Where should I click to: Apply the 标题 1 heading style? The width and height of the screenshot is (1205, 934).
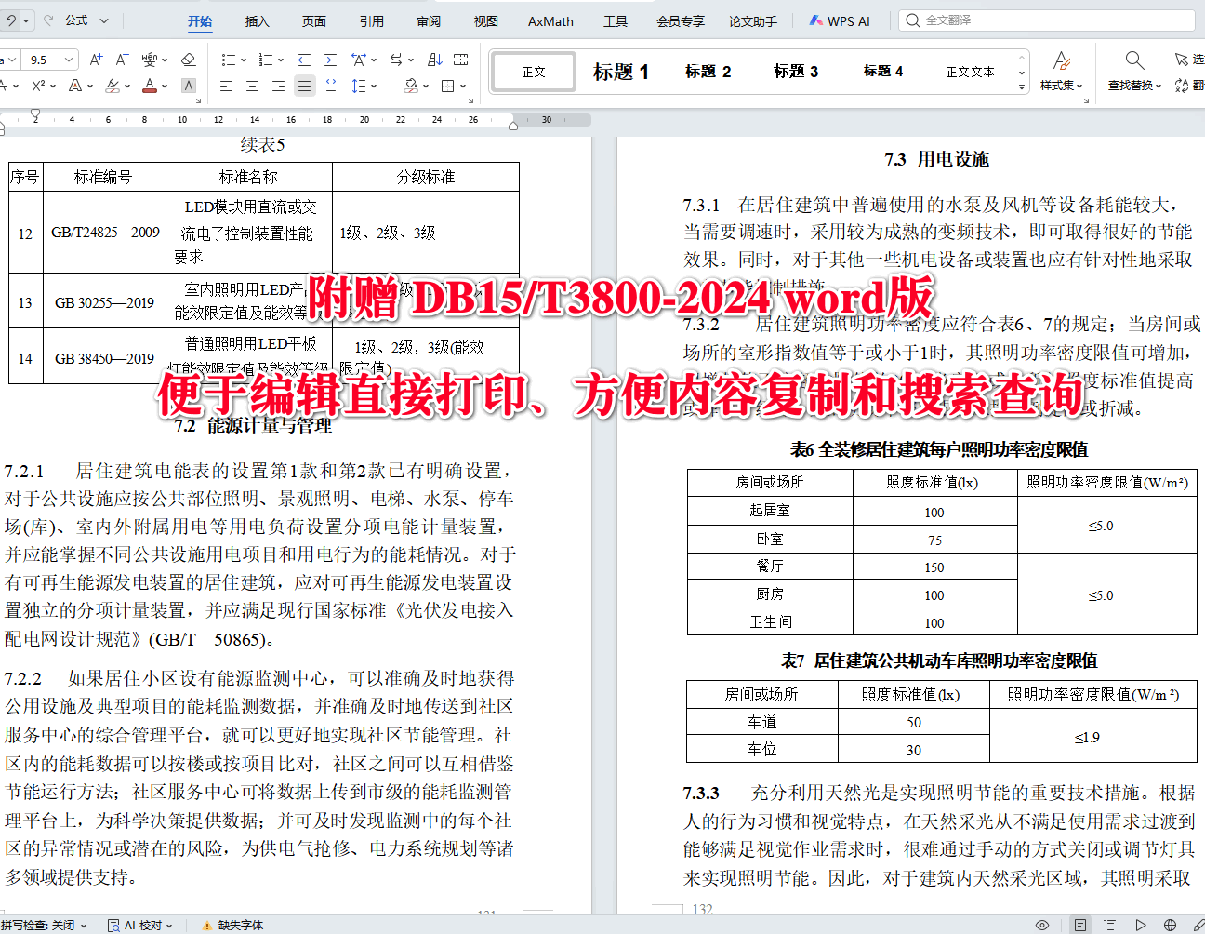coord(621,72)
